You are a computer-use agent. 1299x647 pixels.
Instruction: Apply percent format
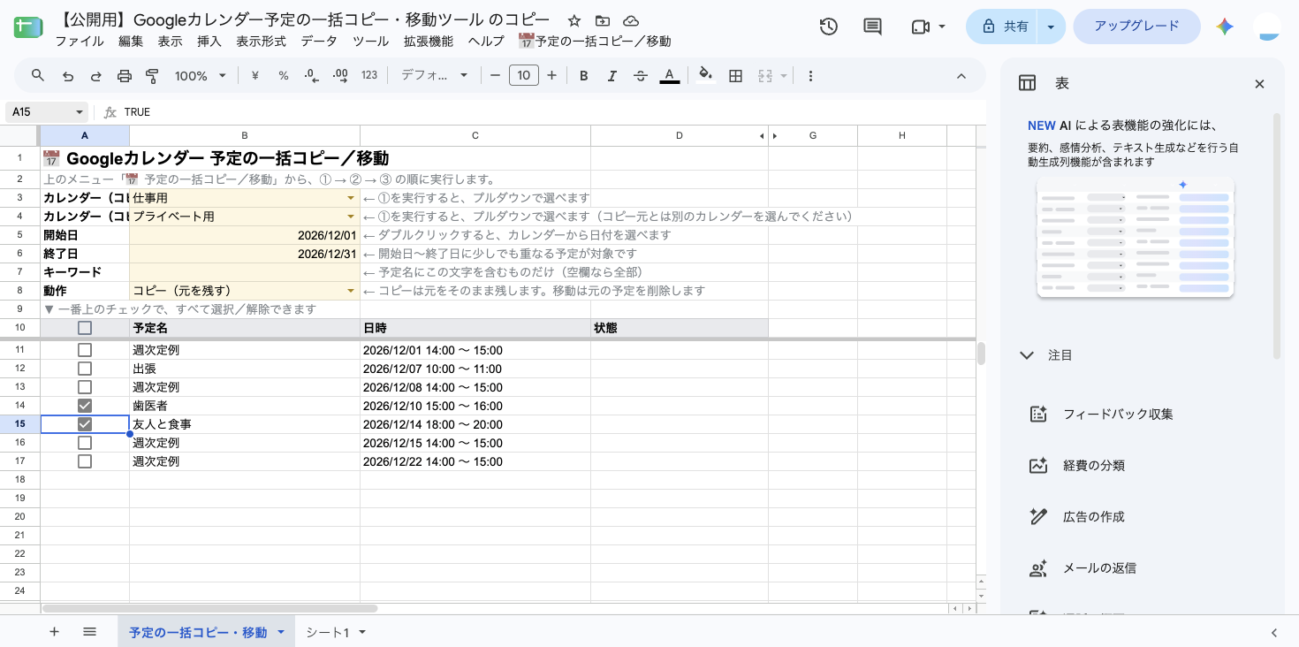pyautogui.click(x=284, y=76)
